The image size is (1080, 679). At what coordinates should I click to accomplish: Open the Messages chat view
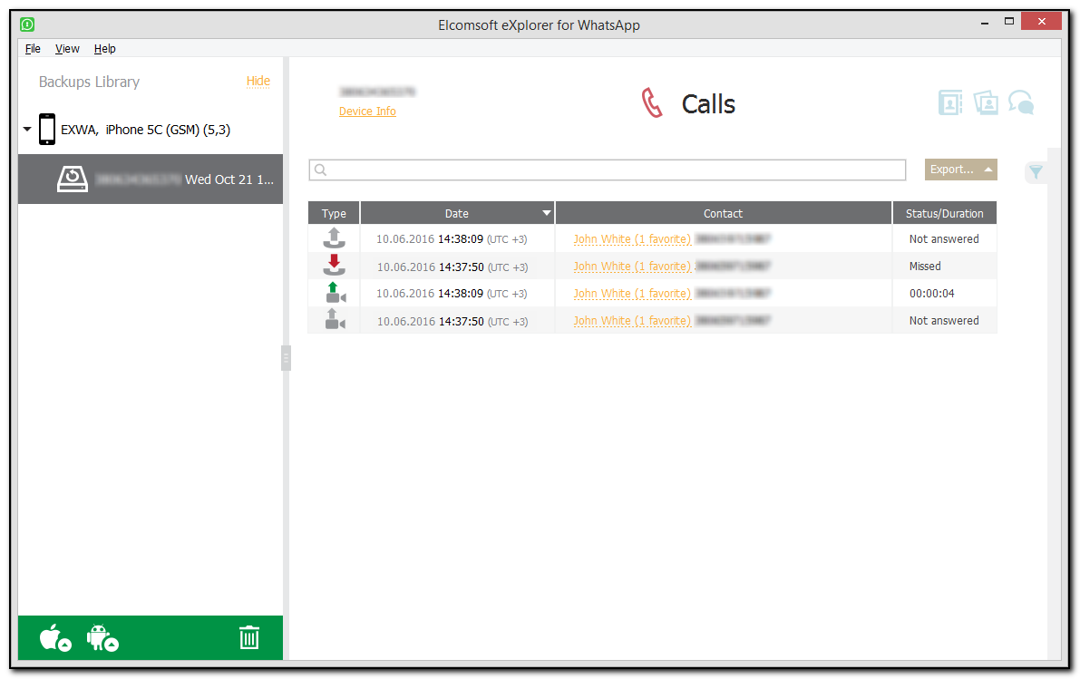pyautogui.click(x=1021, y=102)
